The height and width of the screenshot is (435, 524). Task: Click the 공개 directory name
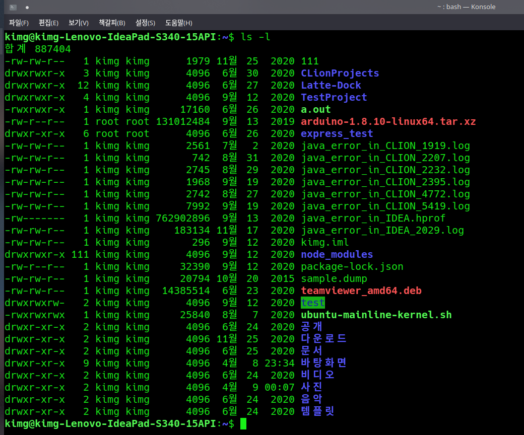(311, 326)
